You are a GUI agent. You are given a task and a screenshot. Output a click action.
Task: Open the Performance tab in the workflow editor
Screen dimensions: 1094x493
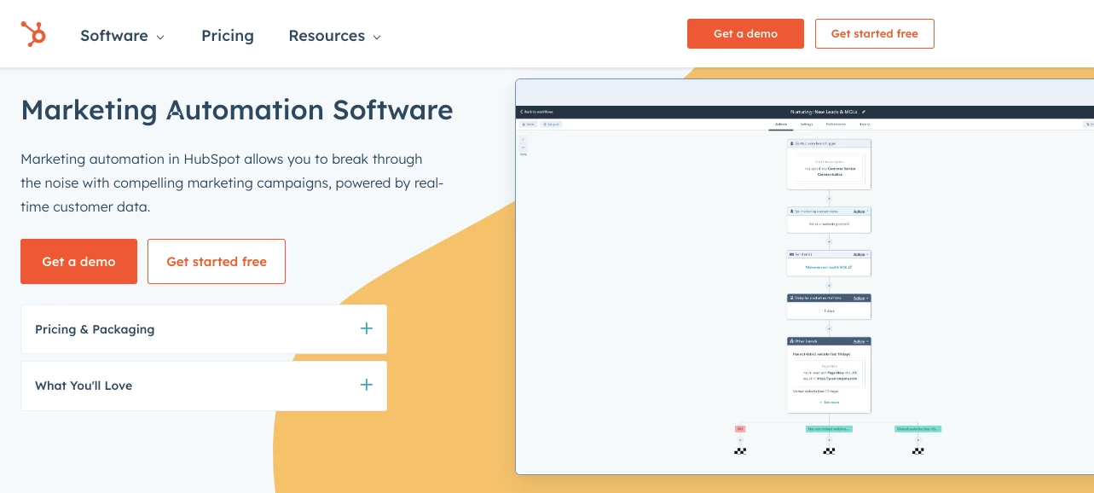(836, 125)
